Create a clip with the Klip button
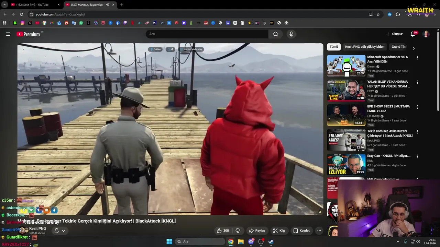Viewport: 440px width, 247px height. [x=279, y=231]
